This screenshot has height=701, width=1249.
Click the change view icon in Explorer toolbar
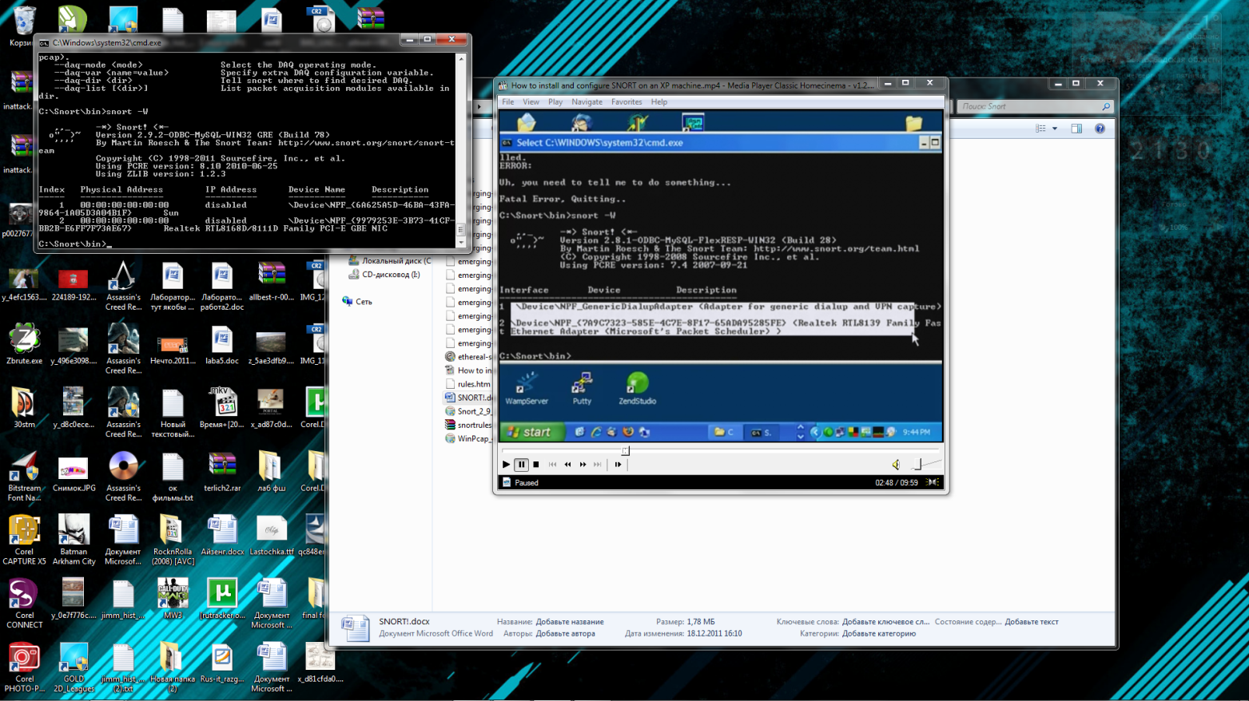(x=1040, y=129)
